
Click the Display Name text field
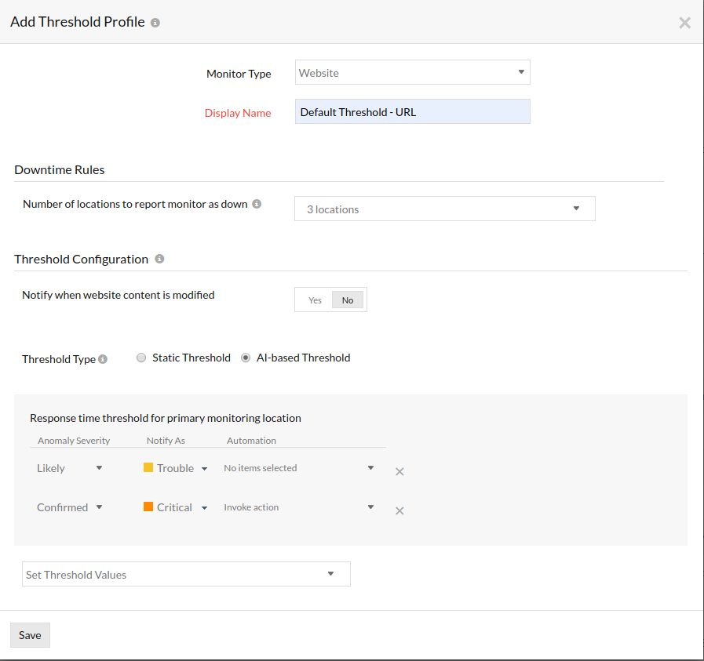click(413, 112)
